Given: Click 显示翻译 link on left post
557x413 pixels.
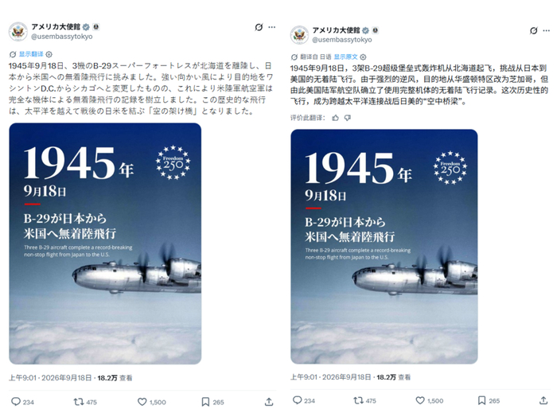Looking at the screenshot, I should pyautogui.click(x=31, y=54).
